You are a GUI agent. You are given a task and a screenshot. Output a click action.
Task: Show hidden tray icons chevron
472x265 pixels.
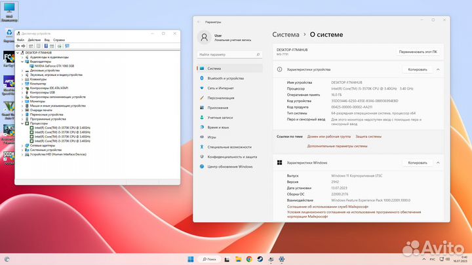pyautogui.click(x=424, y=259)
